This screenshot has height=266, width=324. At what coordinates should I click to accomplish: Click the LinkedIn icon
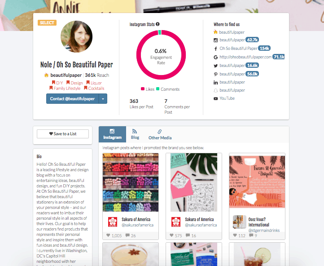[x=215, y=83]
